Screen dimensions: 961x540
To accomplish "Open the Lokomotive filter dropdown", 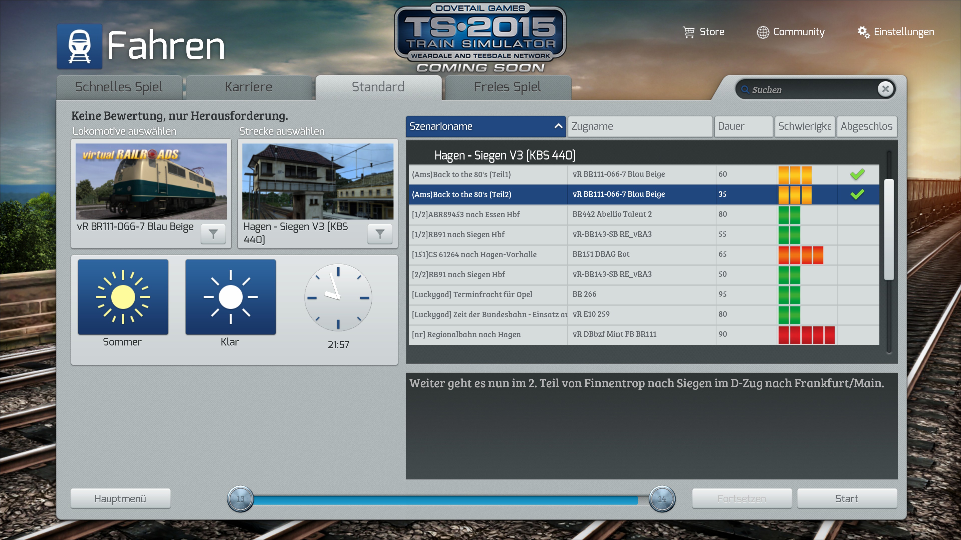I will coord(213,234).
